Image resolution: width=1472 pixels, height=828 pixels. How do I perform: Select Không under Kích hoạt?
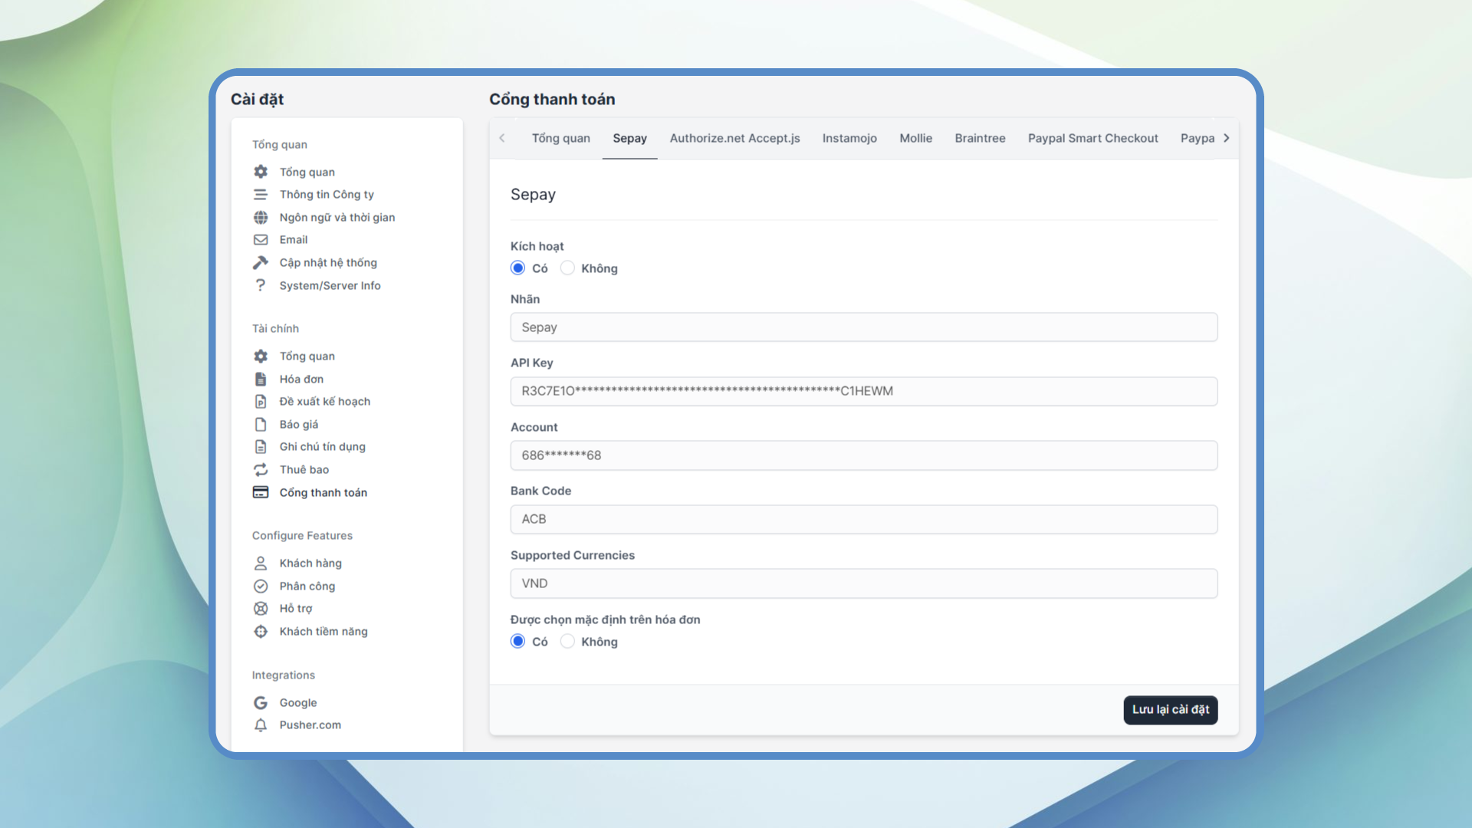tap(567, 268)
